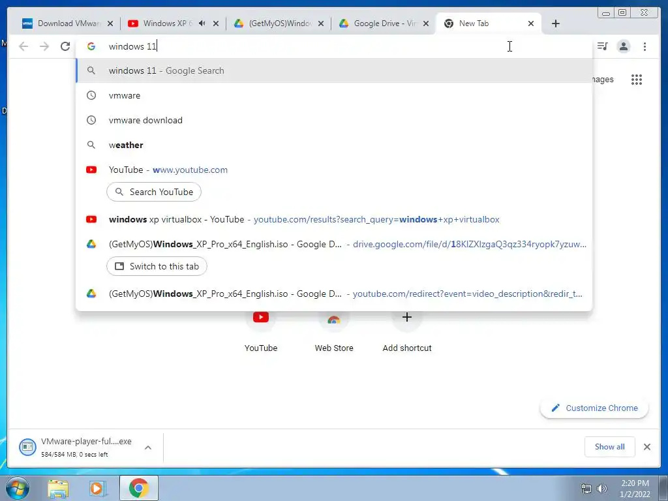Close the downloads bar
The image size is (668, 501).
click(x=646, y=446)
